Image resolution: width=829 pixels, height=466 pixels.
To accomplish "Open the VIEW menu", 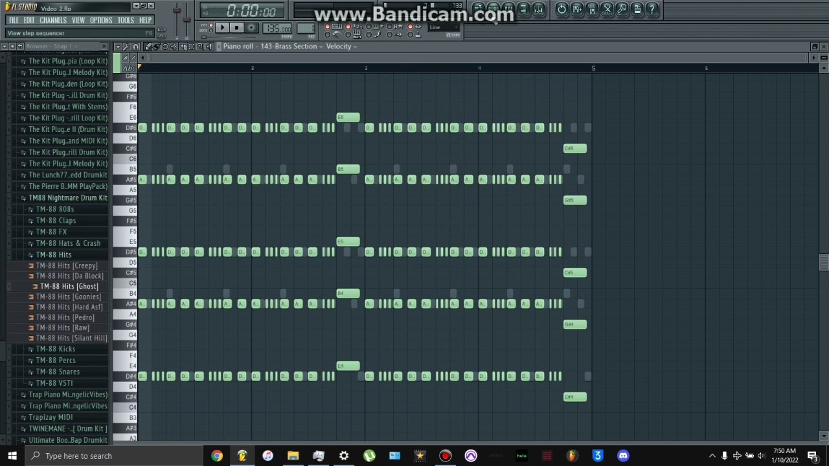I will coord(78,20).
